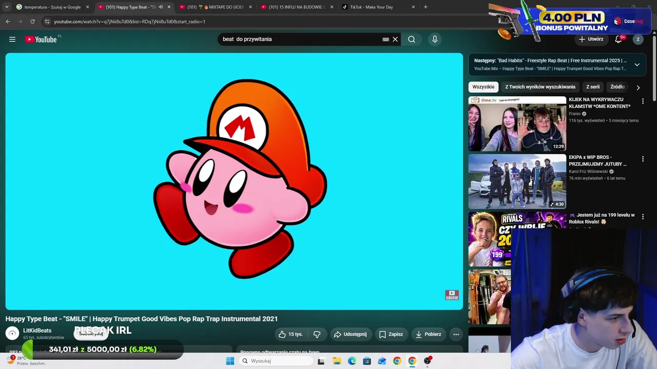Expand the Następny playlist panel chevron

(637, 65)
